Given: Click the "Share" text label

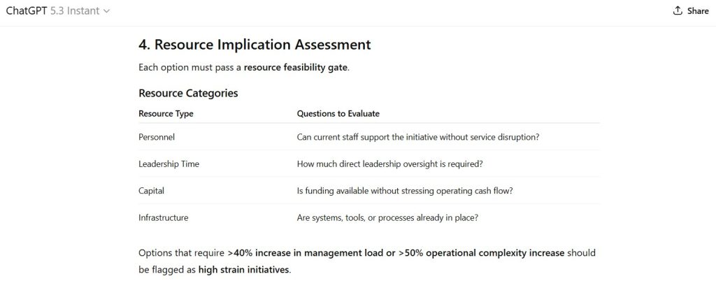Looking at the screenshot, I should point(697,11).
